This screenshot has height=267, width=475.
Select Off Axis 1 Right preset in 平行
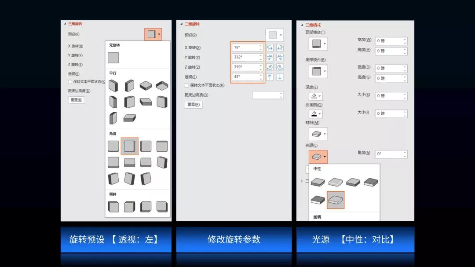pyautogui.click(x=129, y=102)
